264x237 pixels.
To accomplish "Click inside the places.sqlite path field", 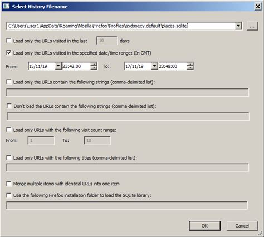I will (121, 26).
